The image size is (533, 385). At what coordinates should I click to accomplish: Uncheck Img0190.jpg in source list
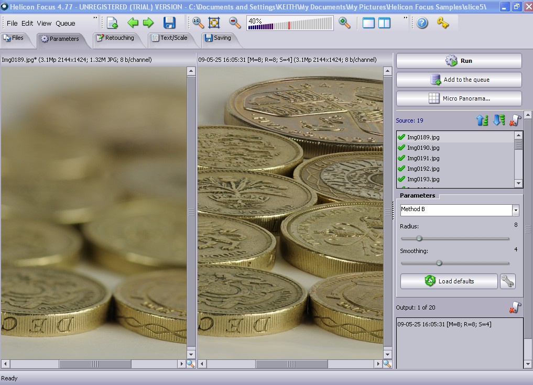click(401, 148)
